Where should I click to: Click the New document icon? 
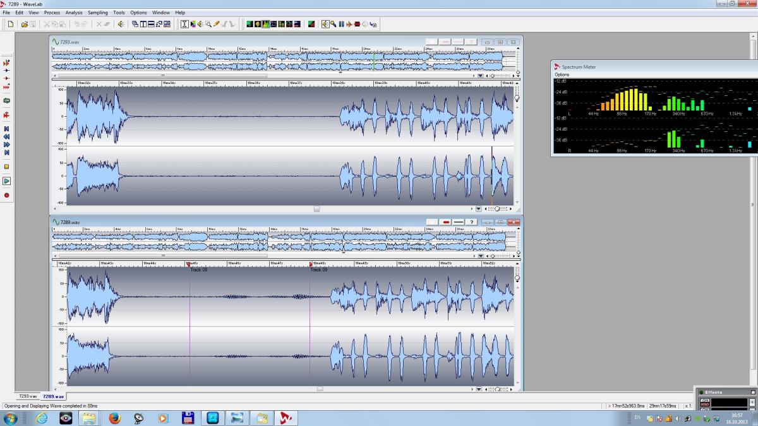pyautogui.click(x=10, y=24)
